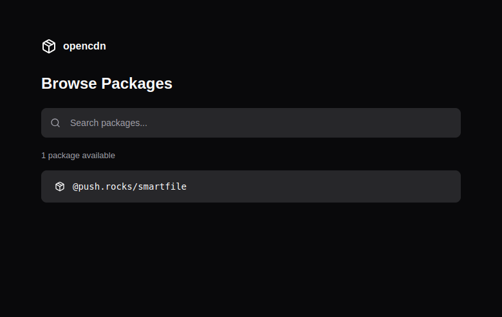Screen dimensions: 502x317
Task: Click the Browse Packages heading
Action: (x=107, y=84)
